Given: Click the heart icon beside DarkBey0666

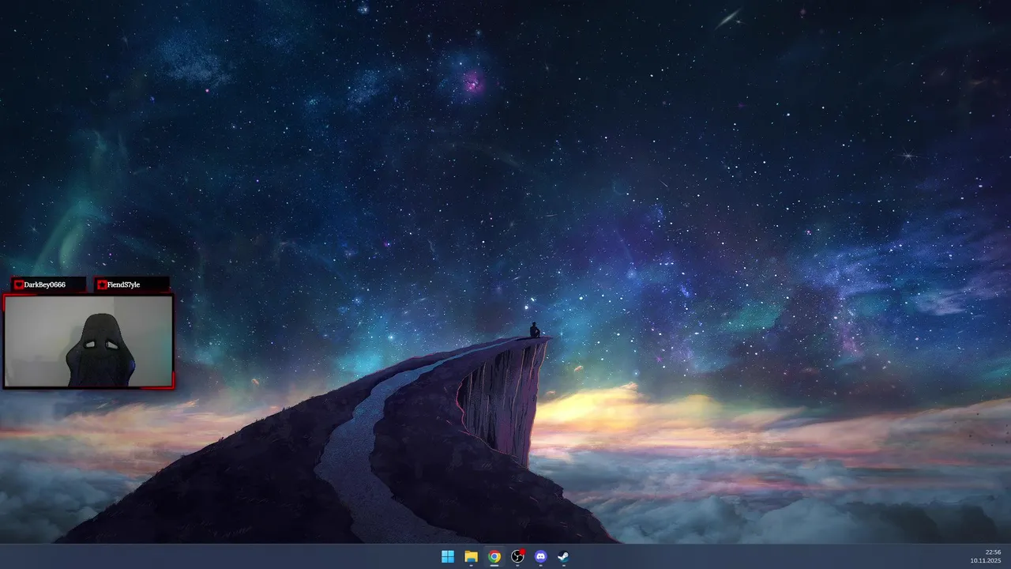Looking at the screenshot, I should tap(19, 284).
